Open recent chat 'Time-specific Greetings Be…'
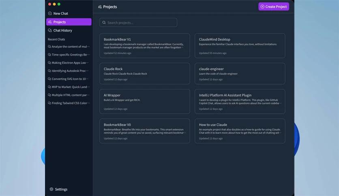The width and height of the screenshot is (339, 196). click(x=69, y=55)
